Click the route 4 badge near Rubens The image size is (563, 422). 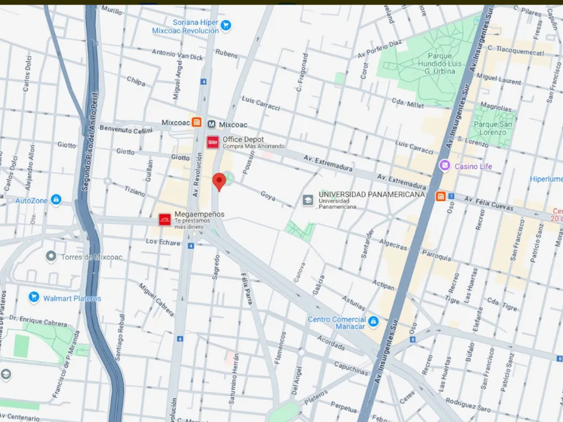point(204,82)
